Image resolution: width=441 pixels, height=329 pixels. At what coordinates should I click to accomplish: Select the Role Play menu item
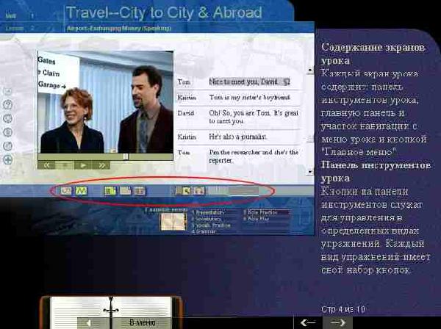tap(257, 217)
